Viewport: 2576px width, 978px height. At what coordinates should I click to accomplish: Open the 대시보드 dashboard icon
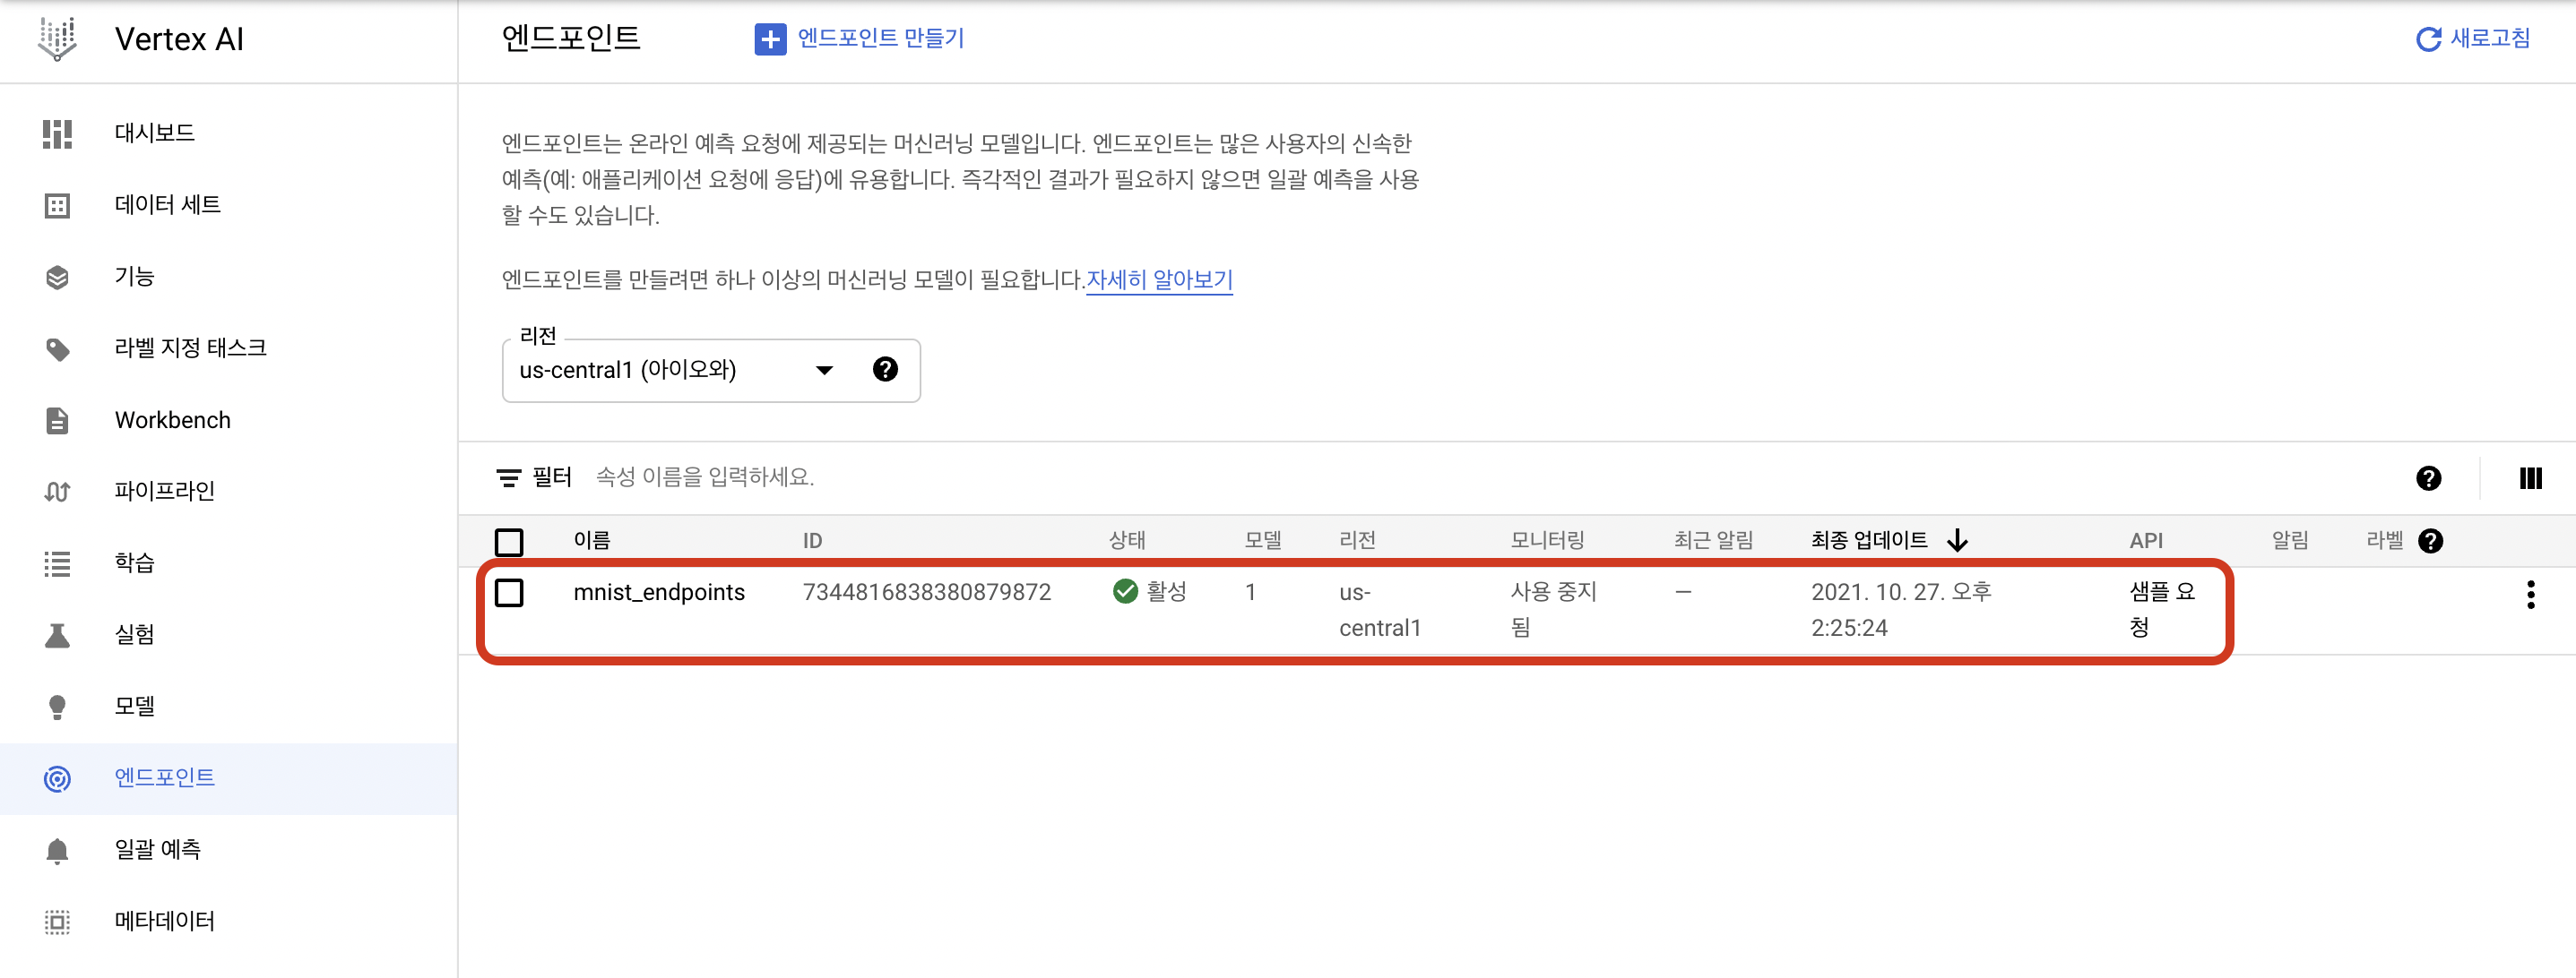(x=57, y=133)
